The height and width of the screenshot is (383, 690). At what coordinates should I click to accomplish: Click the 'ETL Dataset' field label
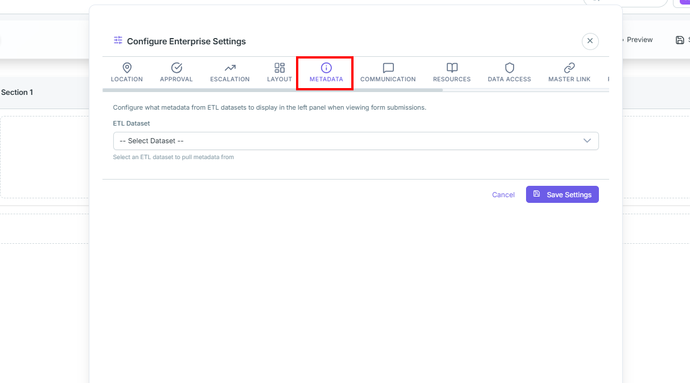coord(132,123)
